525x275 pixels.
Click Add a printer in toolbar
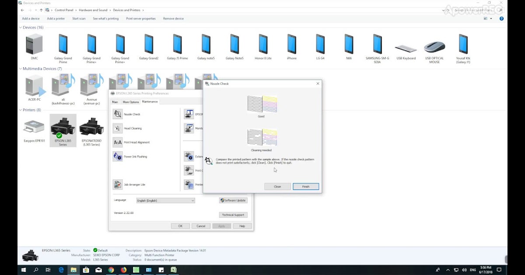tap(56, 19)
